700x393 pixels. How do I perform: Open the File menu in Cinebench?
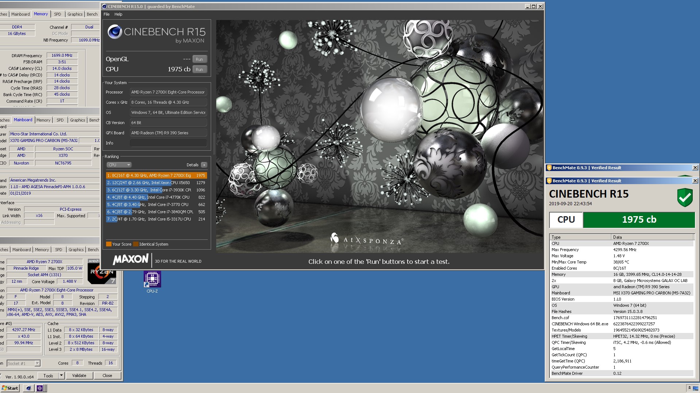[x=106, y=14]
